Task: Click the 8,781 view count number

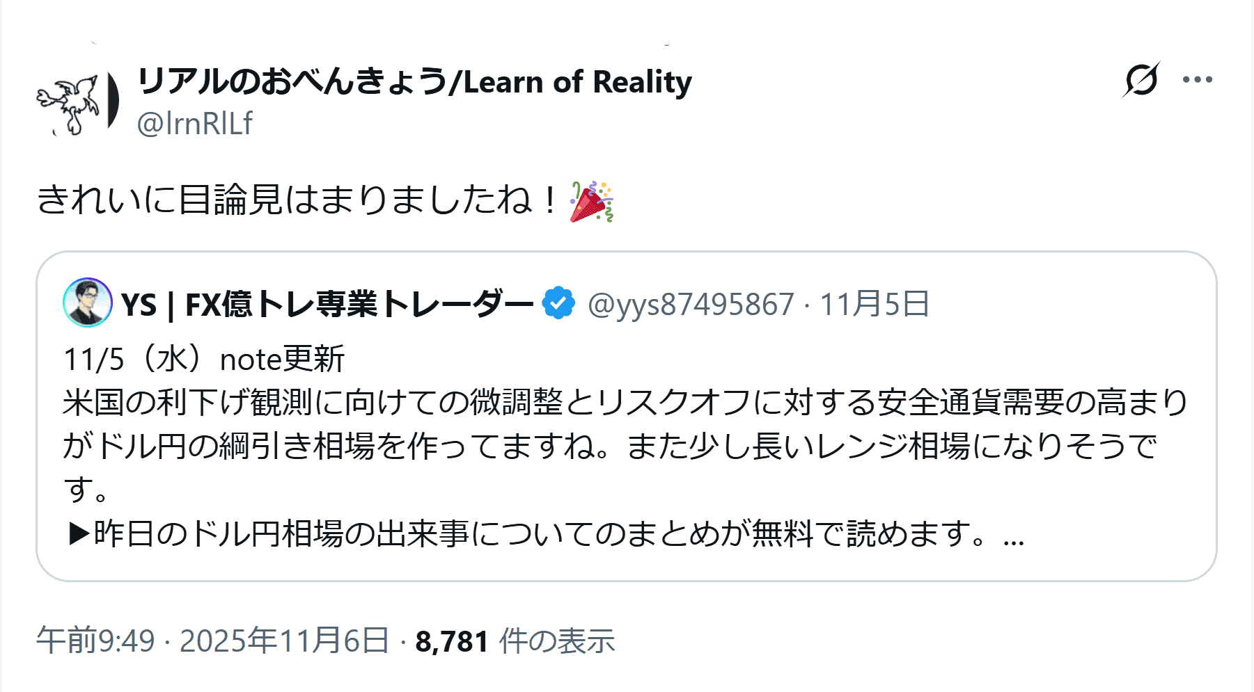Action: [x=452, y=641]
